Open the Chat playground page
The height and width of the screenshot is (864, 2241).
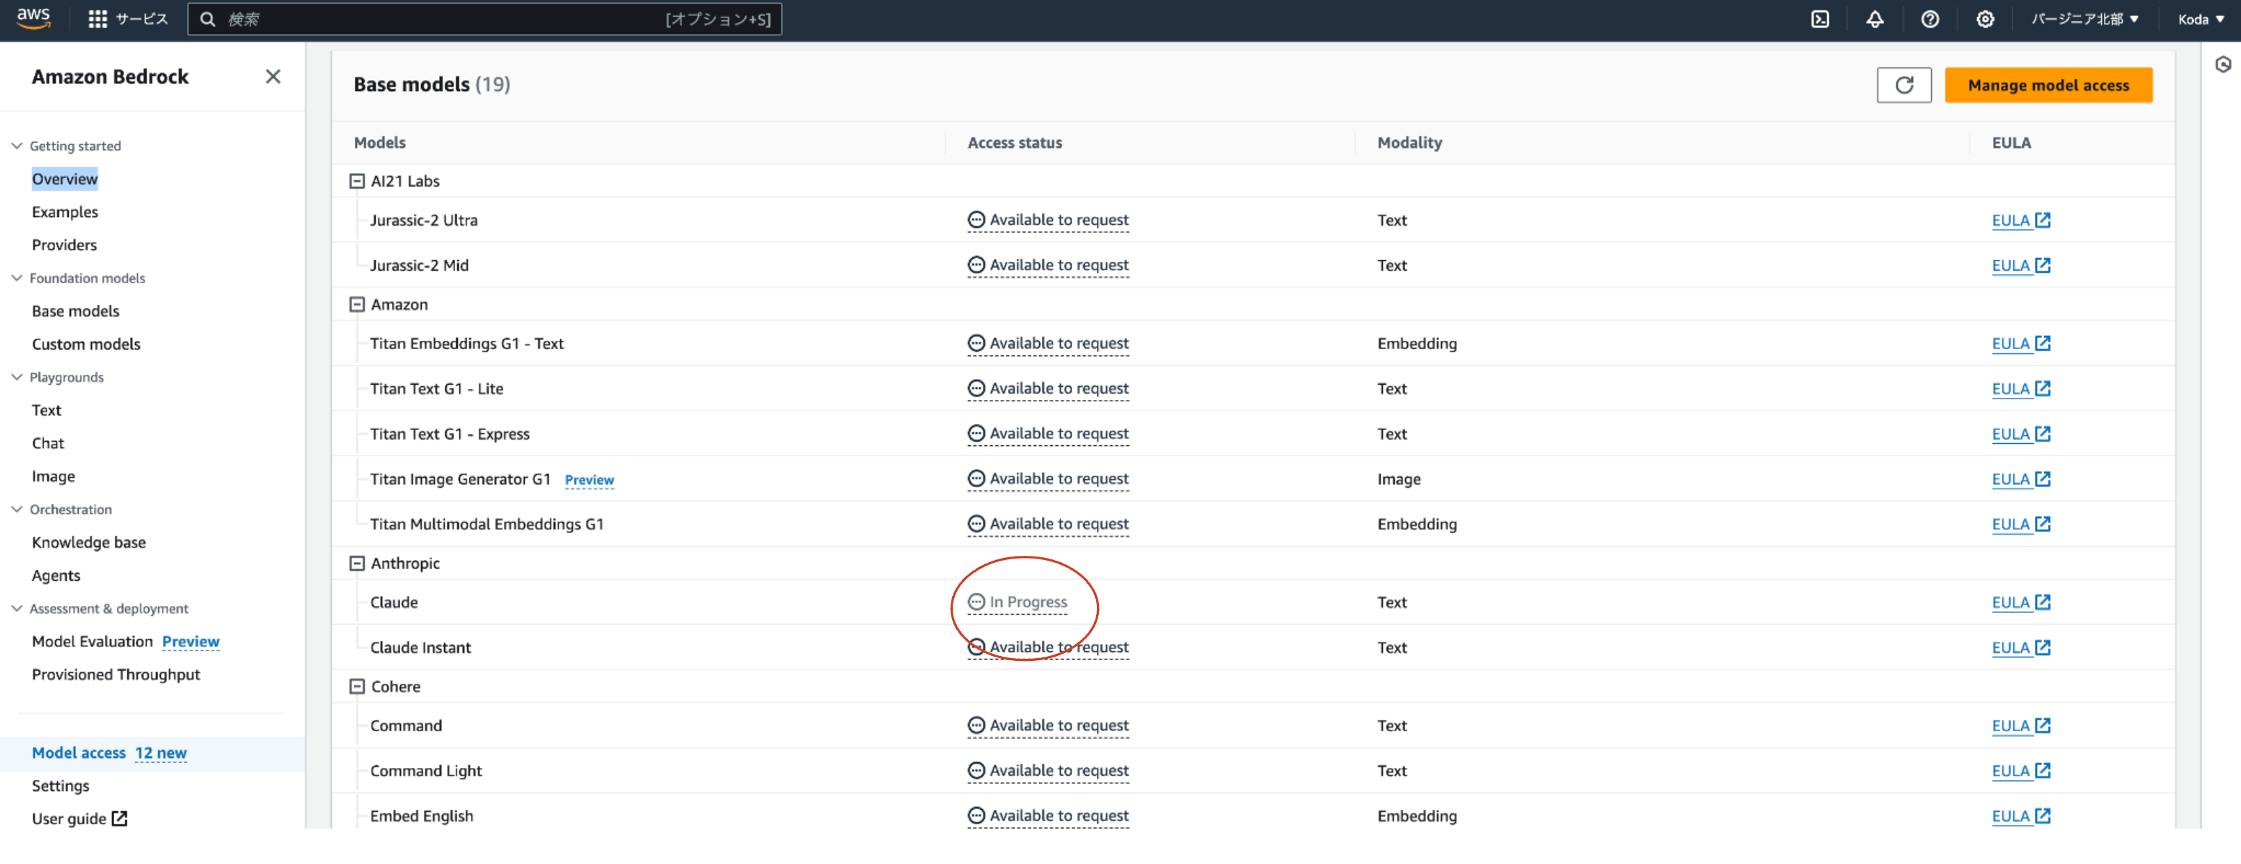tap(48, 443)
